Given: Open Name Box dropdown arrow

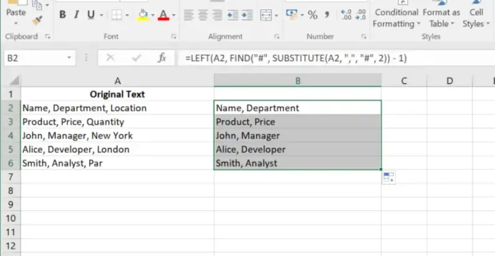Looking at the screenshot, I should [69, 58].
